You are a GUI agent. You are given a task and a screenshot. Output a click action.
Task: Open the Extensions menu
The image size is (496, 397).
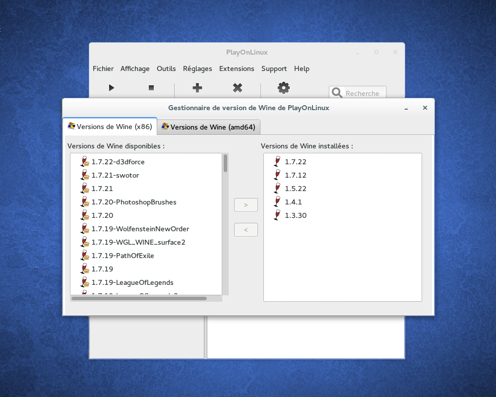(237, 68)
